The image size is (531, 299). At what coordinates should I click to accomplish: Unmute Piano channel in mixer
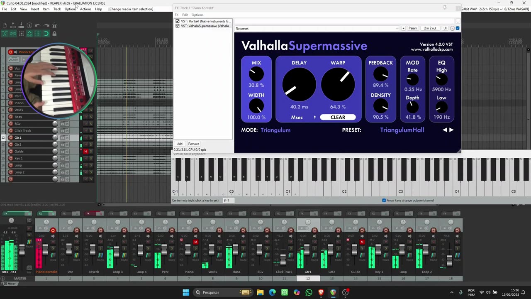coord(195,242)
